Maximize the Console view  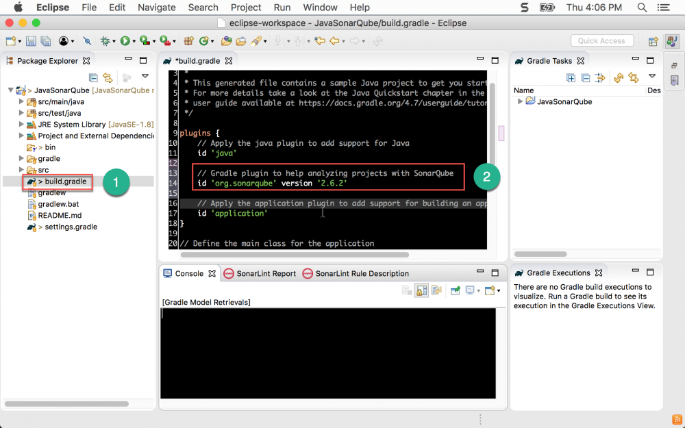point(495,272)
